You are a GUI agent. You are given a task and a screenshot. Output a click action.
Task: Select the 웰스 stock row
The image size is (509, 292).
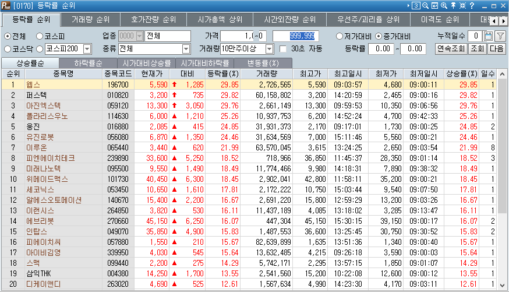[x=250, y=85]
